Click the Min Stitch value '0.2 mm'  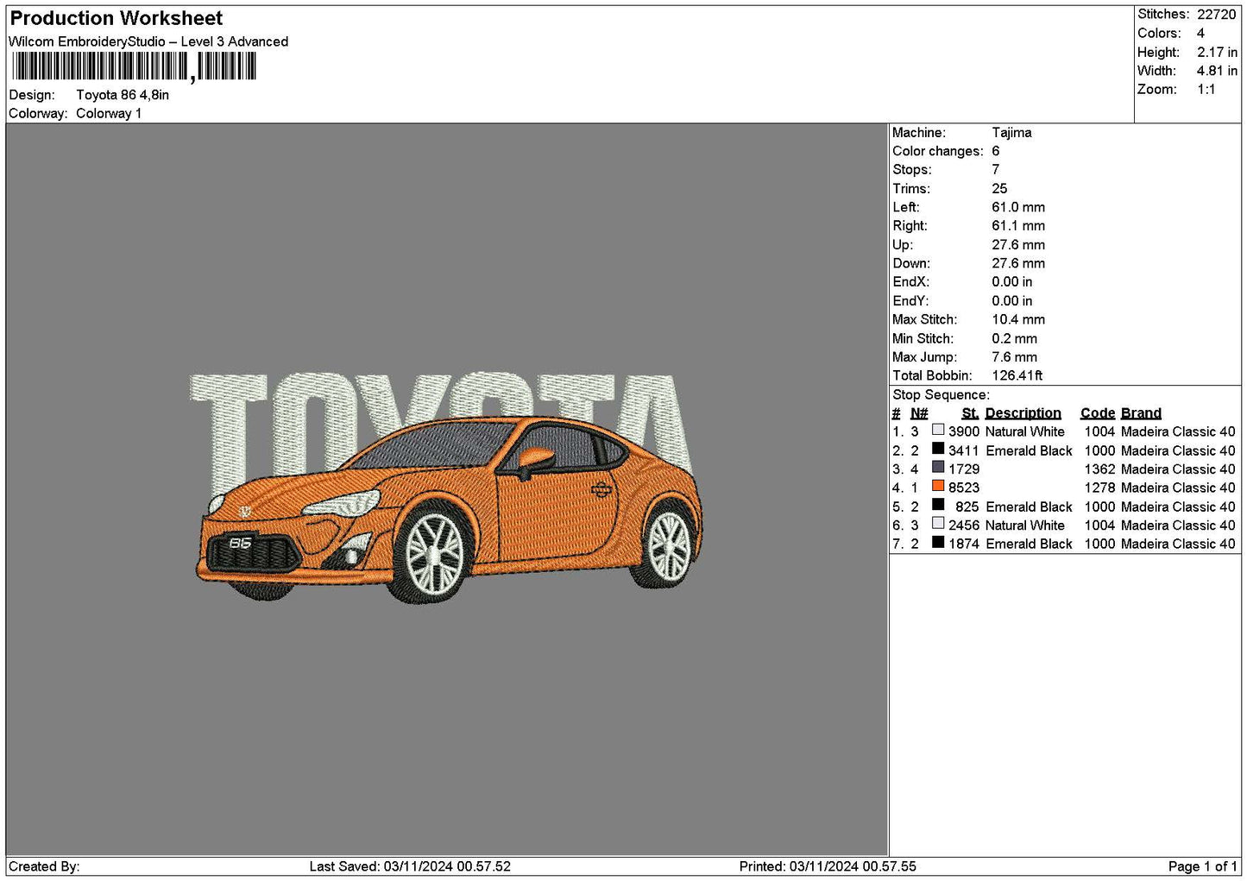point(1015,338)
